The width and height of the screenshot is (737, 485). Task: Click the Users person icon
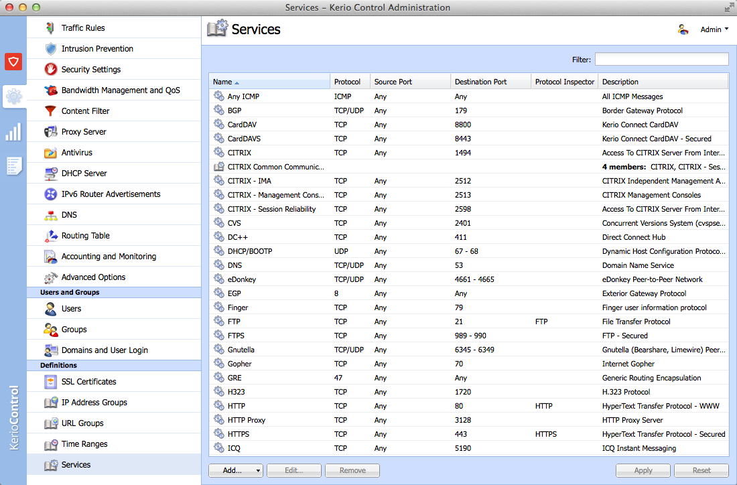pos(50,309)
